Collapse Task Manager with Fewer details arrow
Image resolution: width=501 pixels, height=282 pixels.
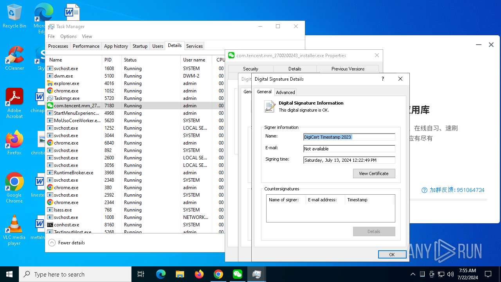tap(52, 242)
